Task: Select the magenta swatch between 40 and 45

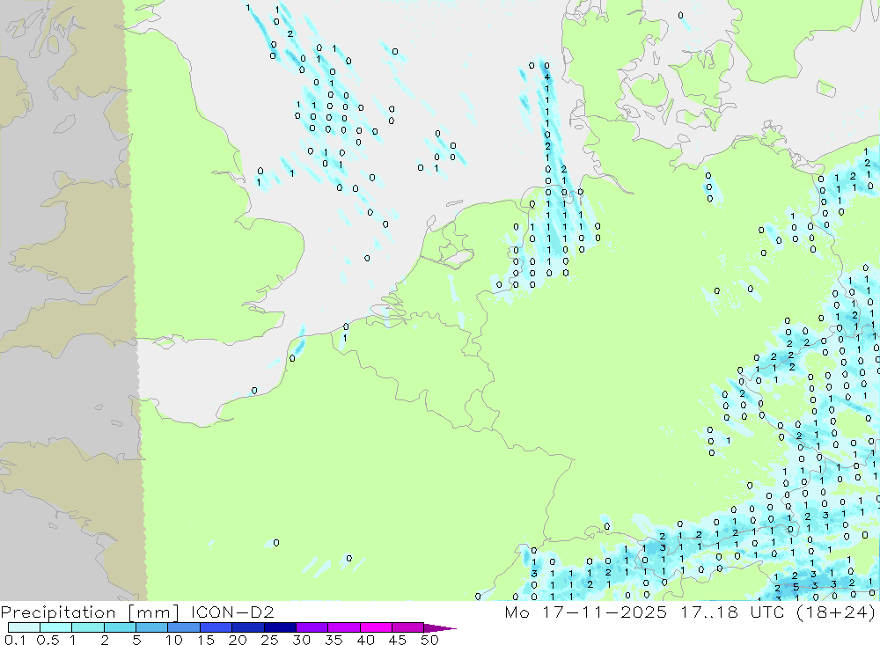Action: tap(376, 627)
